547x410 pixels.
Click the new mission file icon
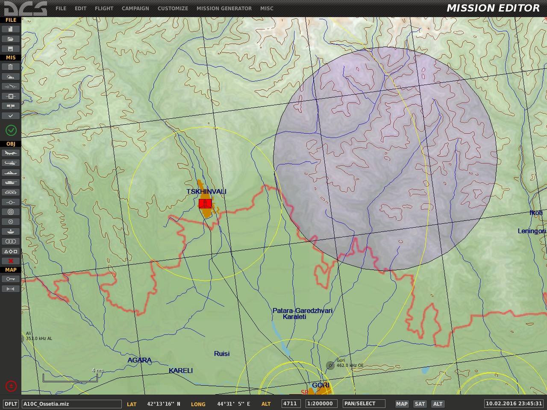pyautogui.click(x=11, y=29)
